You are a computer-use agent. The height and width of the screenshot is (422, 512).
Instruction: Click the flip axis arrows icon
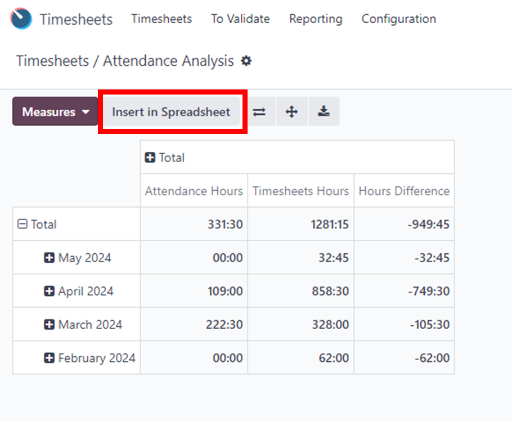coord(259,112)
